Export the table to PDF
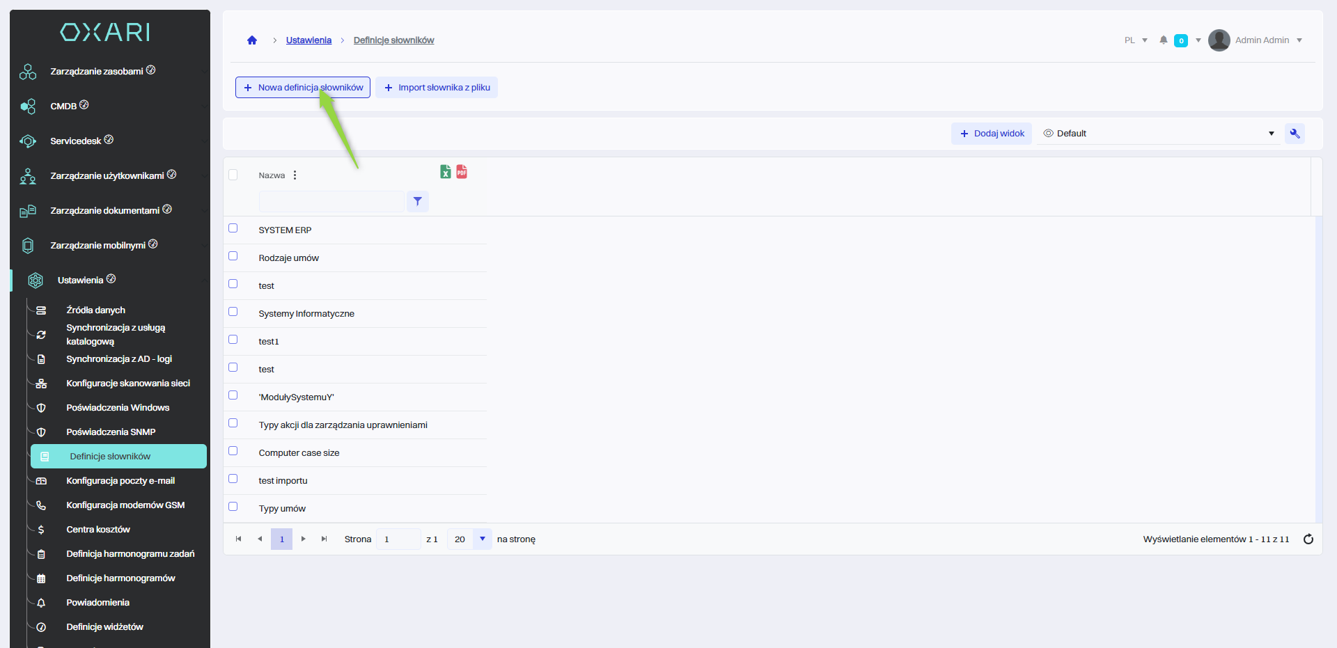Screen dimensions: 1337x648 (x=462, y=171)
